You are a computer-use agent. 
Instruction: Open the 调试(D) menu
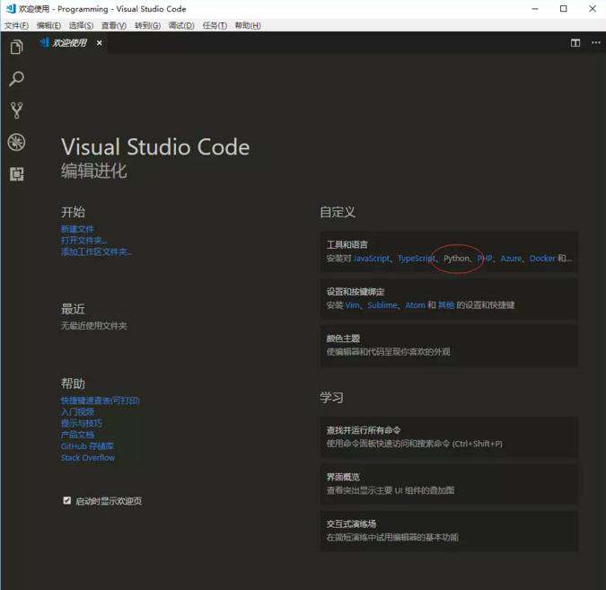[x=181, y=25]
